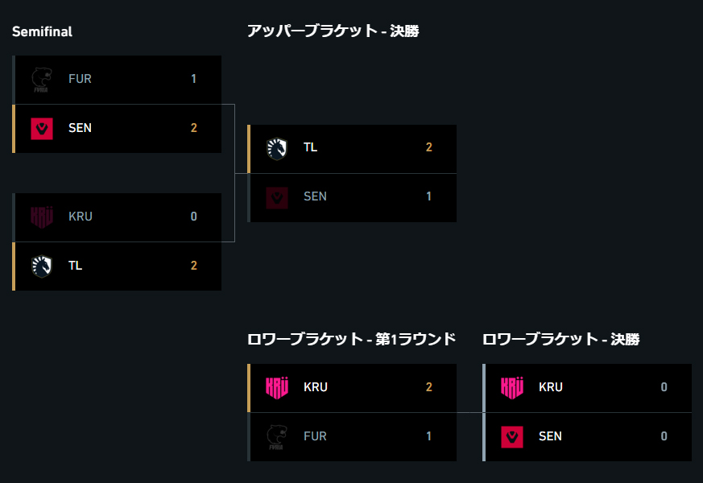Click SEN team name in lower bracket final
Image resolution: width=703 pixels, height=483 pixels.
click(550, 436)
